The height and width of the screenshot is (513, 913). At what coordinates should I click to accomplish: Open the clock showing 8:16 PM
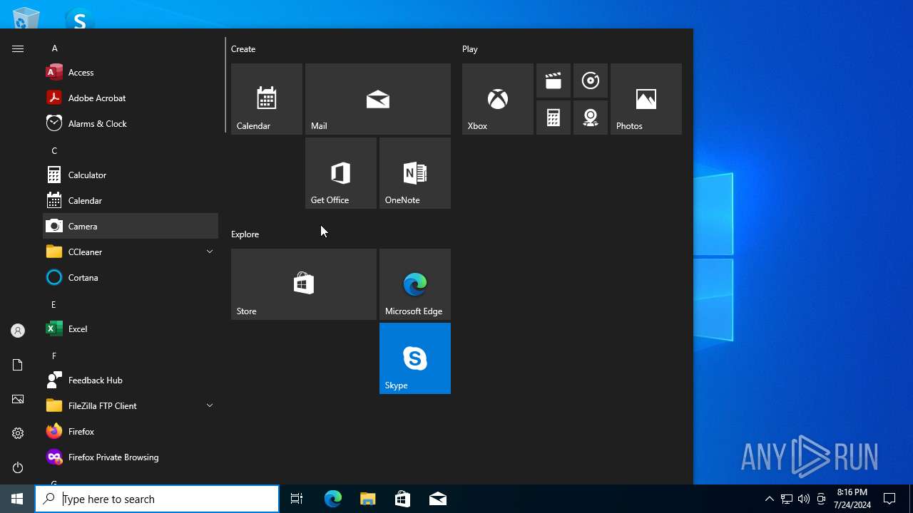point(852,499)
